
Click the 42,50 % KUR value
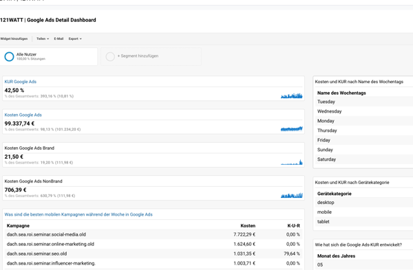(14, 90)
